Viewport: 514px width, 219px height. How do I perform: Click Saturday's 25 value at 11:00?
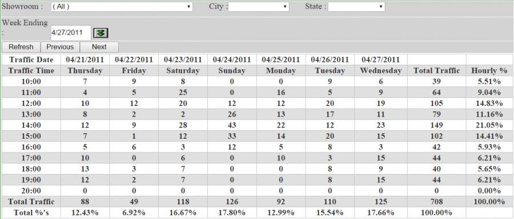click(x=183, y=92)
